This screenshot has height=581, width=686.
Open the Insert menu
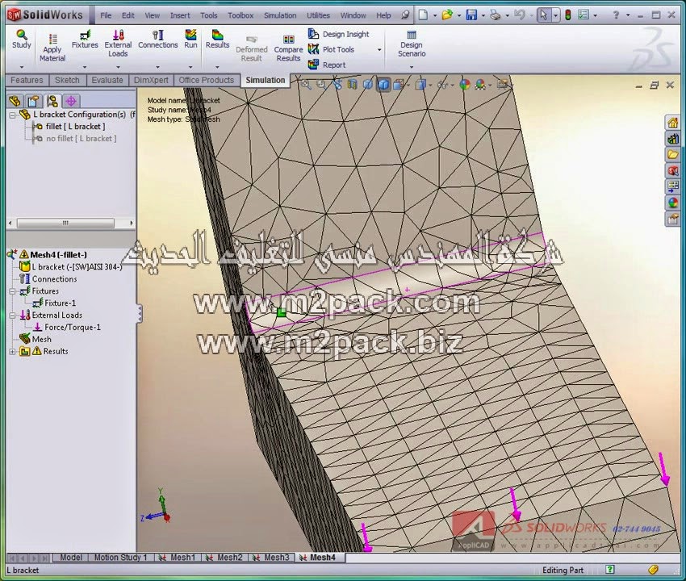pos(180,15)
